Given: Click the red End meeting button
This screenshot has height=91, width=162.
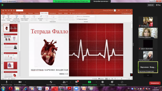Looking at the screenshot, I should tap(155, 83).
